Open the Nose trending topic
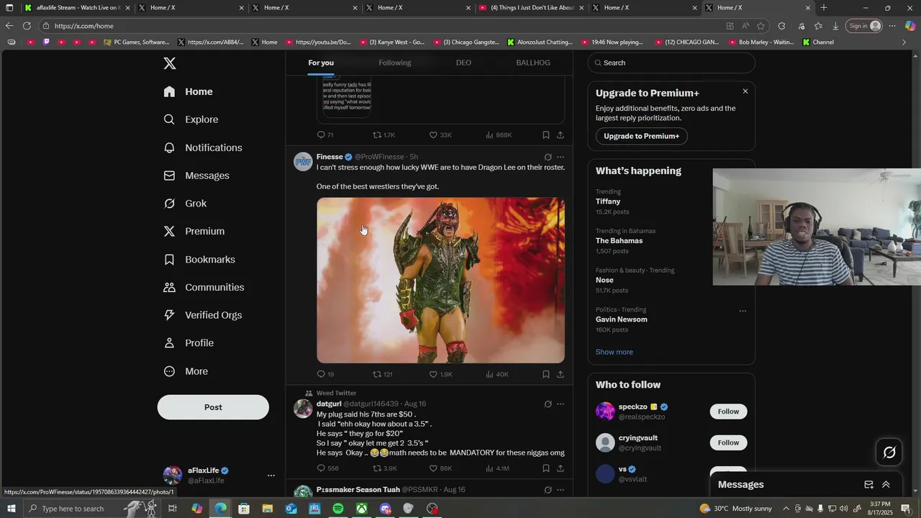Image resolution: width=921 pixels, height=518 pixels. click(604, 280)
